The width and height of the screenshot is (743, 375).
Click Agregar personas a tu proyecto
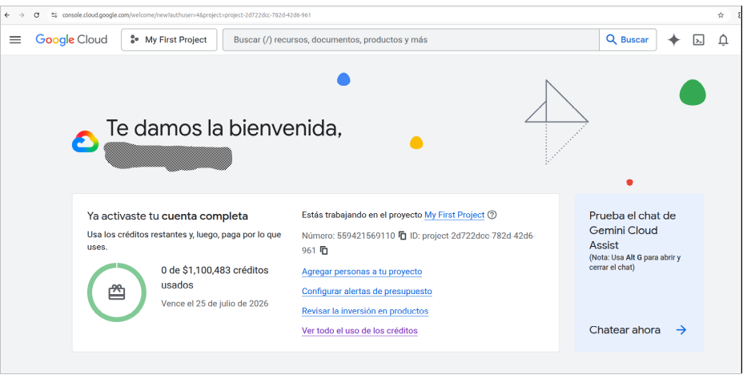pyautogui.click(x=362, y=272)
